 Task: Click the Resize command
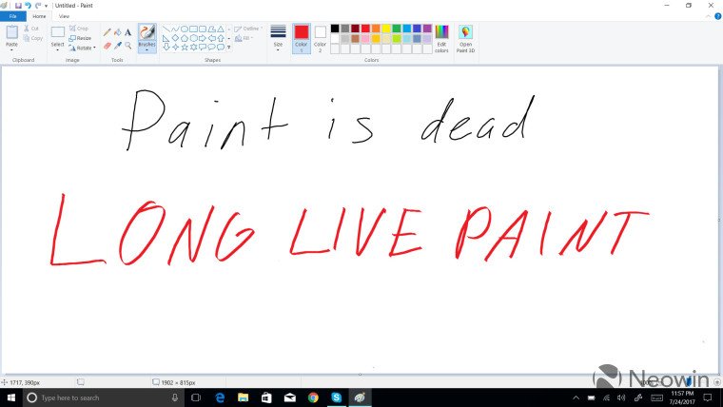80,38
